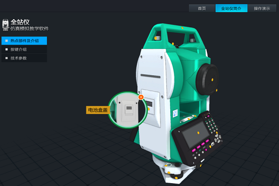Switch to the 全站仪简介 tab

[231, 8]
